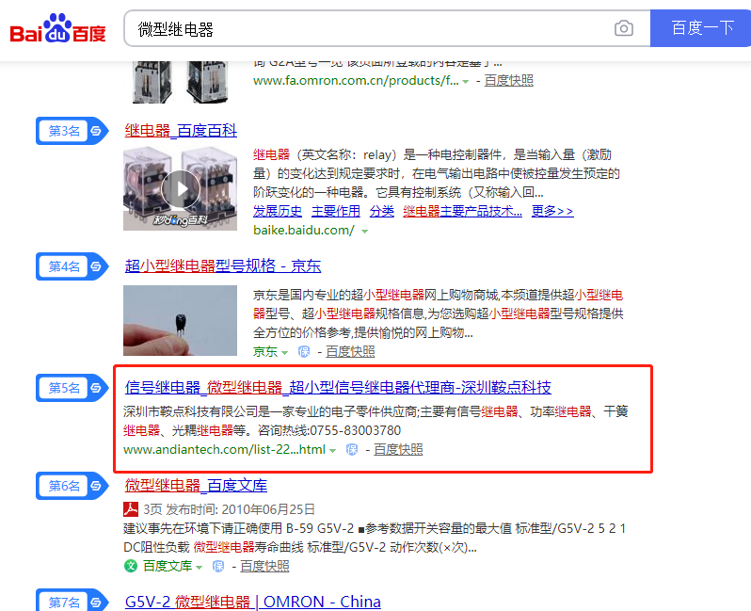Open 百度快照 for the 京东 result
751x611 pixels.
click(350, 352)
